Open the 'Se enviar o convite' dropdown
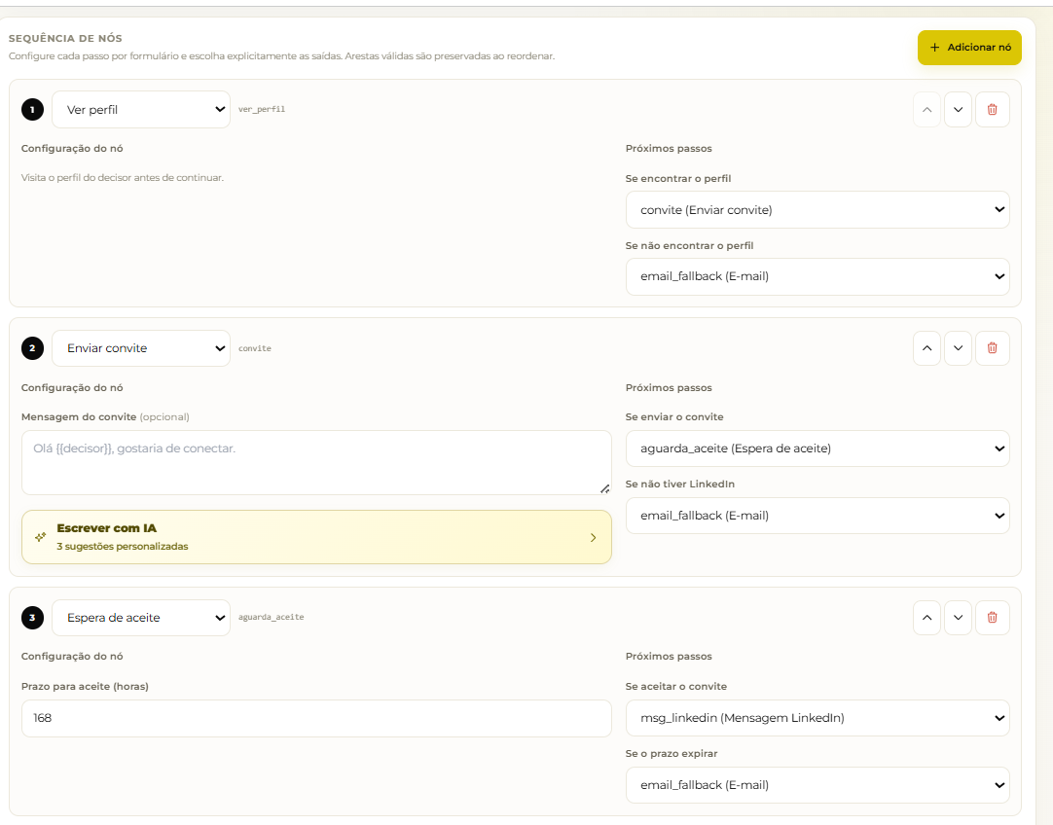 (x=817, y=448)
